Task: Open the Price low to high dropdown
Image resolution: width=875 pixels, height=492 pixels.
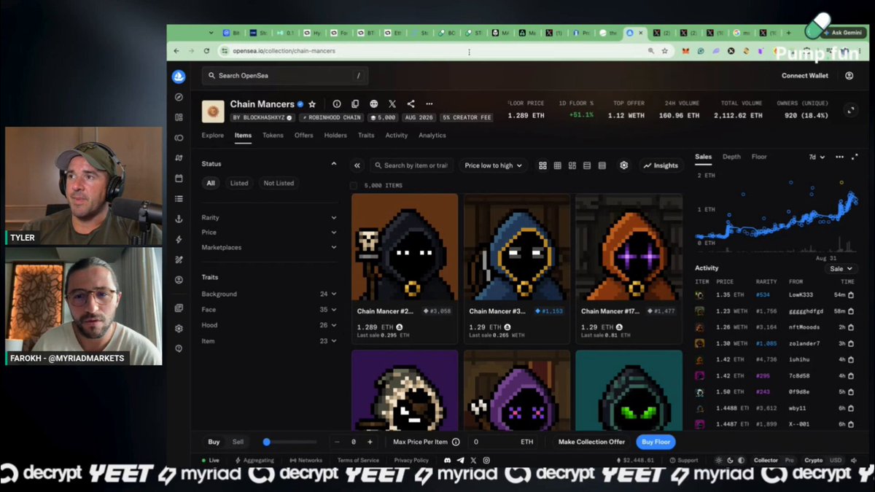Action: click(494, 165)
